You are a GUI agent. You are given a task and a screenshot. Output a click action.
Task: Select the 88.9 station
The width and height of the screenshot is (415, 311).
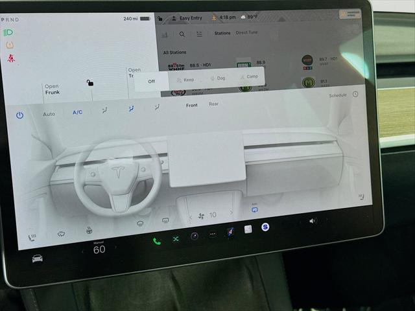pyautogui.click(x=251, y=63)
